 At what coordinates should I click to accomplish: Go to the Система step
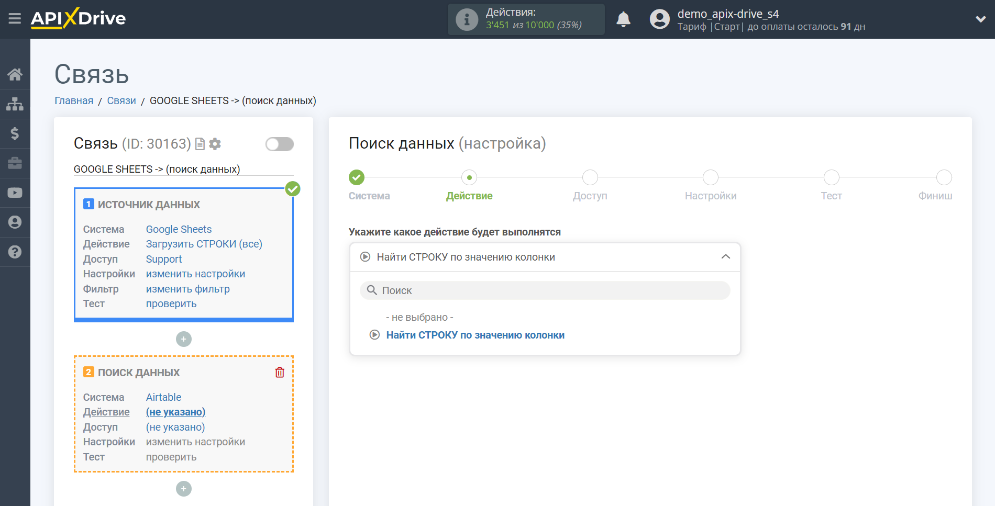coord(357,177)
